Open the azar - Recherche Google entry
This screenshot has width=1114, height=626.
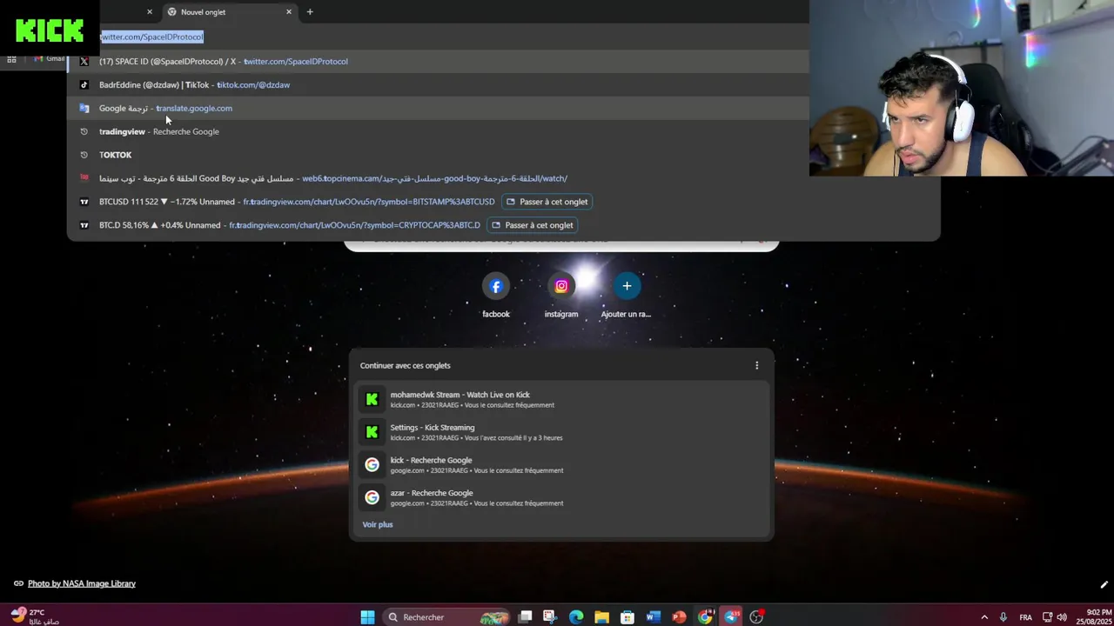561,498
